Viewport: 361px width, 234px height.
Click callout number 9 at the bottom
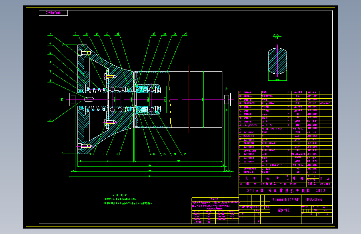coord(90,154)
